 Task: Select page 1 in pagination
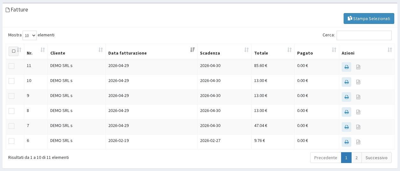coord(346,158)
